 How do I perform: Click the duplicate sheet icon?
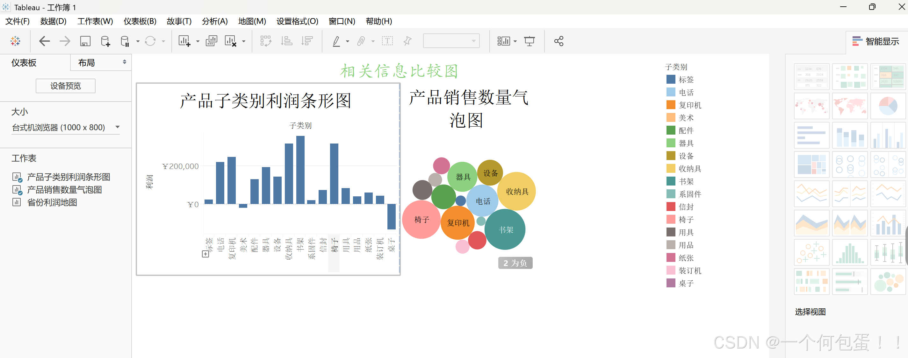coord(211,41)
